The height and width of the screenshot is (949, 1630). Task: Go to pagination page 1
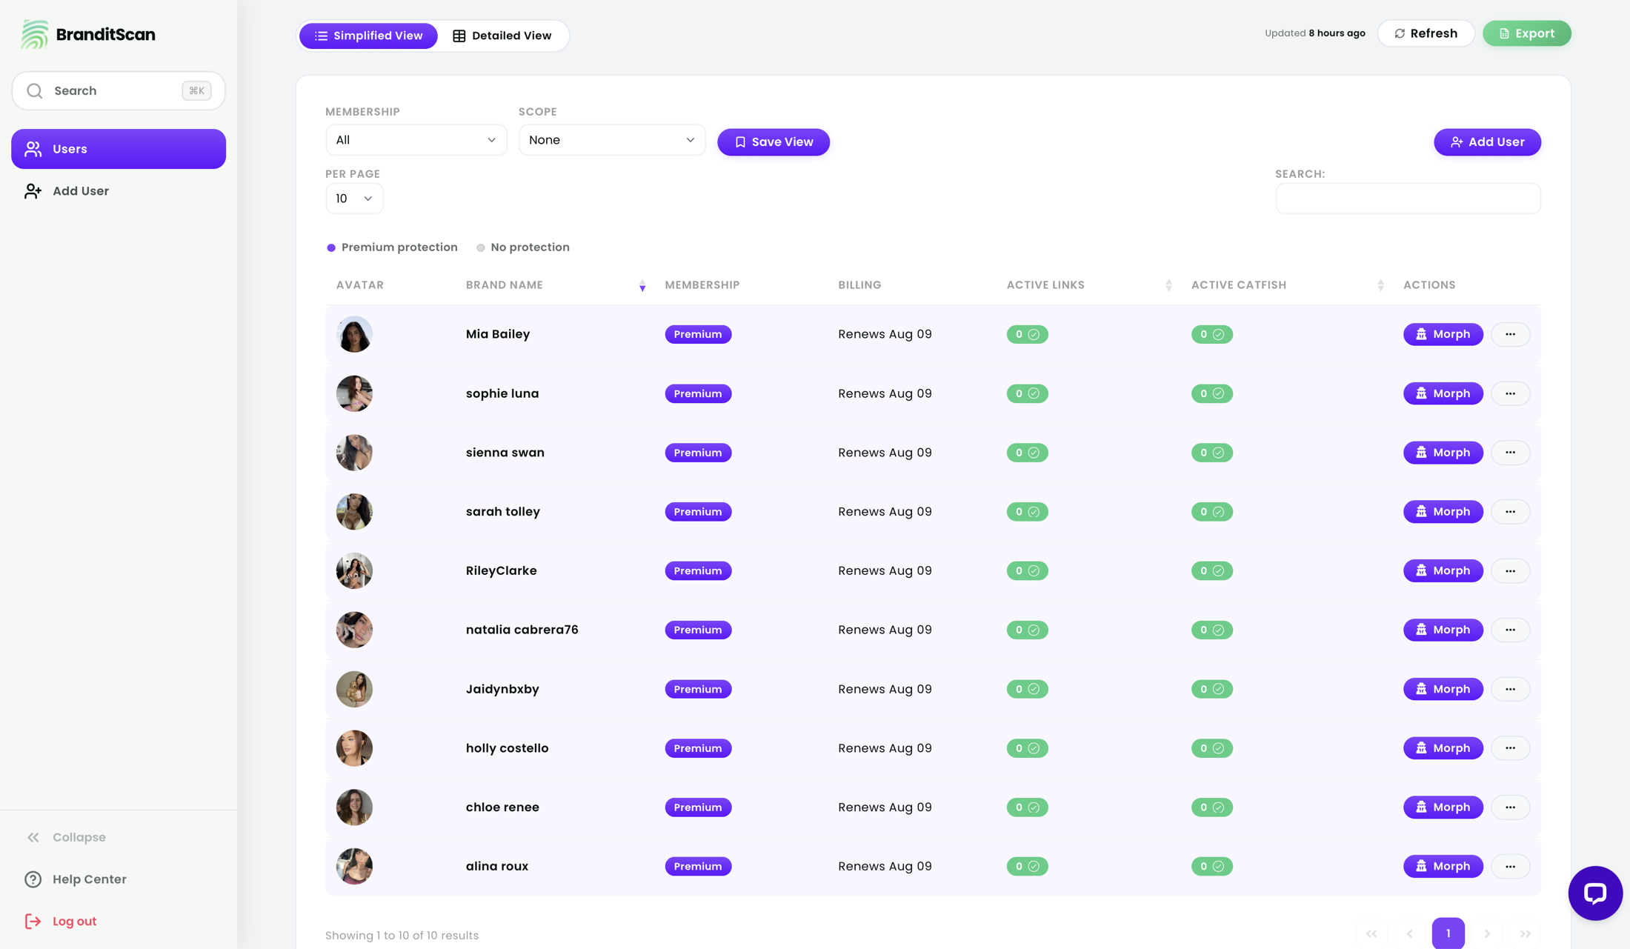click(1448, 933)
